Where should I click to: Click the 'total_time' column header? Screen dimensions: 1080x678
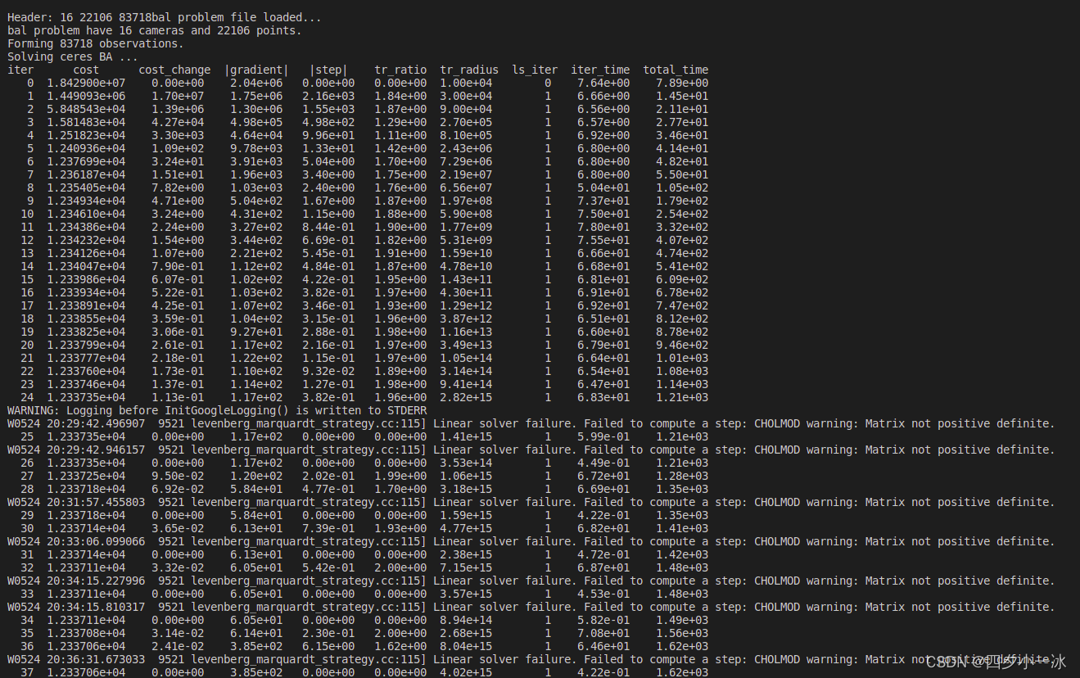pyautogui.click(x=676, y=70)
